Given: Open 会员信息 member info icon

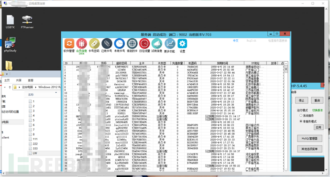Looking at the screenshot, I should point(82,44).
